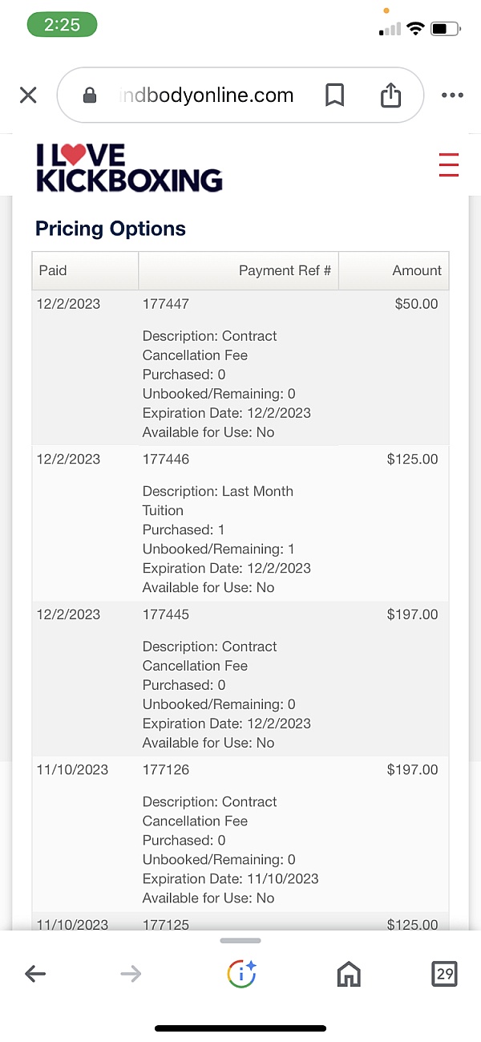Tap the I Love Kickboxing logo
Image resolution: width=481 pixels, height=1042 pixels.
(x=129, y=168)
